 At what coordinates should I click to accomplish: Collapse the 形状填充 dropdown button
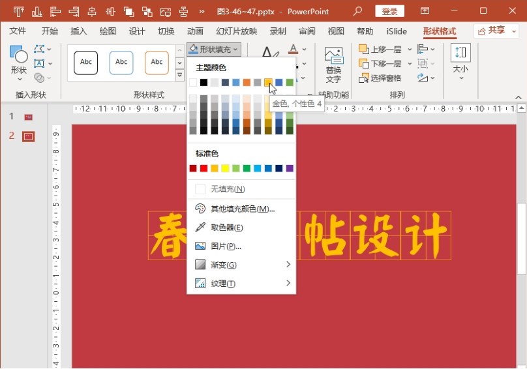click(214, 49)
